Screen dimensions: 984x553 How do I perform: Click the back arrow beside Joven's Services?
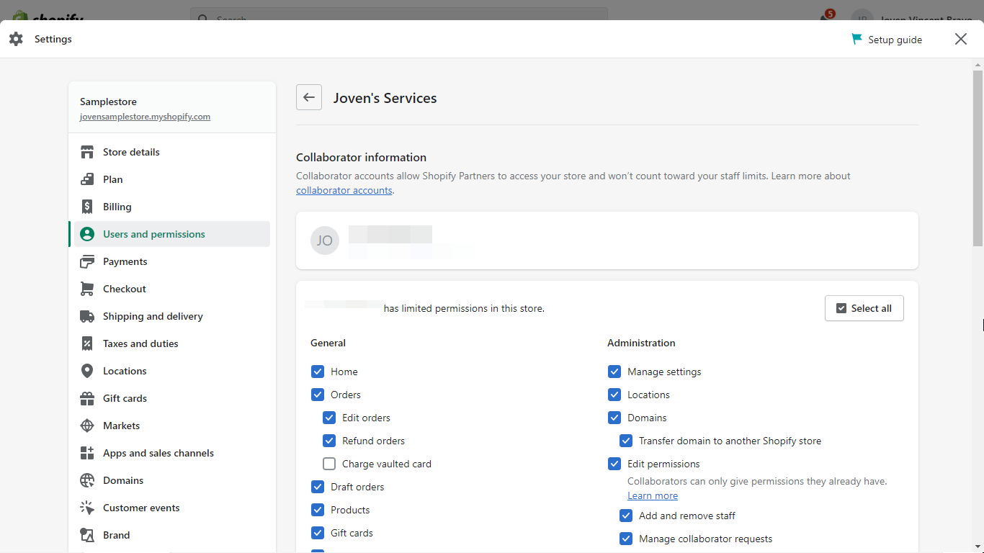309,98
